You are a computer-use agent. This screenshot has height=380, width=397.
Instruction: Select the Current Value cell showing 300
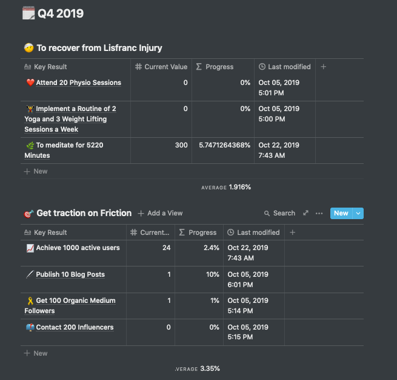pos(161,145)
